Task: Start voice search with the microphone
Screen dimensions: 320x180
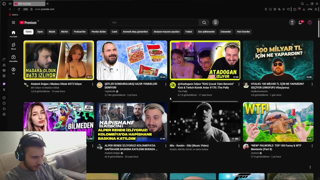Action: (x=215, y=22)
